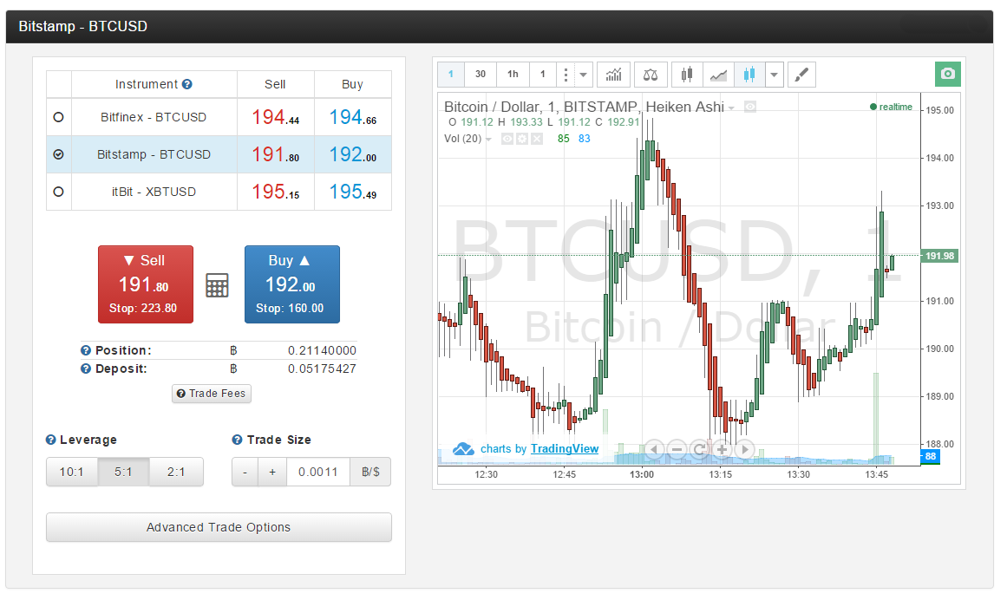Toggle visibility of Heiken Ashi series
Viewport: 1007px width, 600px height.
[x=750, y=108]
